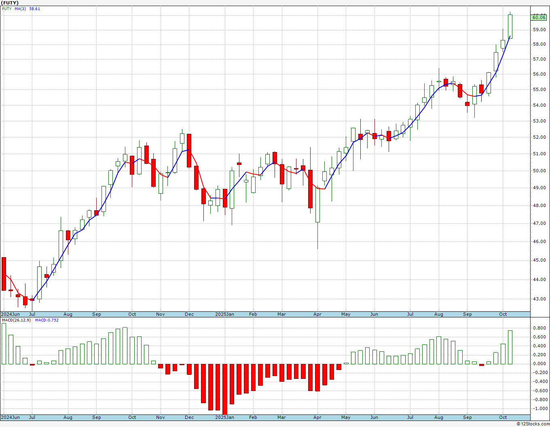Click the 44.00 price axis label
Viewport: 550px width, 427px height.
point(539,280)
